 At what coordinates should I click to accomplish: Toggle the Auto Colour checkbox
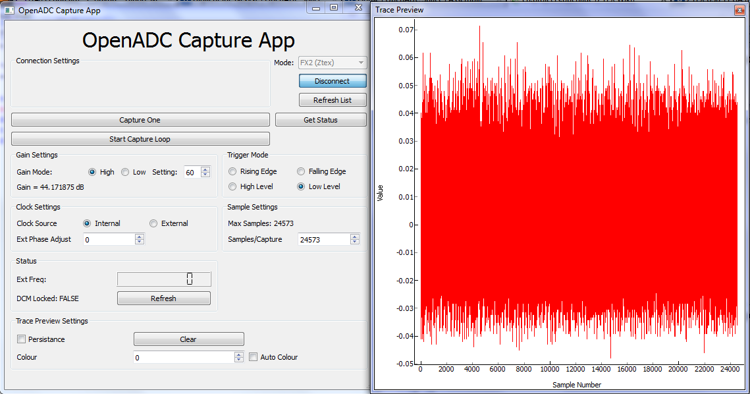(254, 357)
